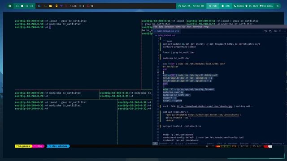Focus the 10-240-0-31 terminal pane
Image resolution: width=287 pixels, height=161 pixels.
click(x=66, y=122)
